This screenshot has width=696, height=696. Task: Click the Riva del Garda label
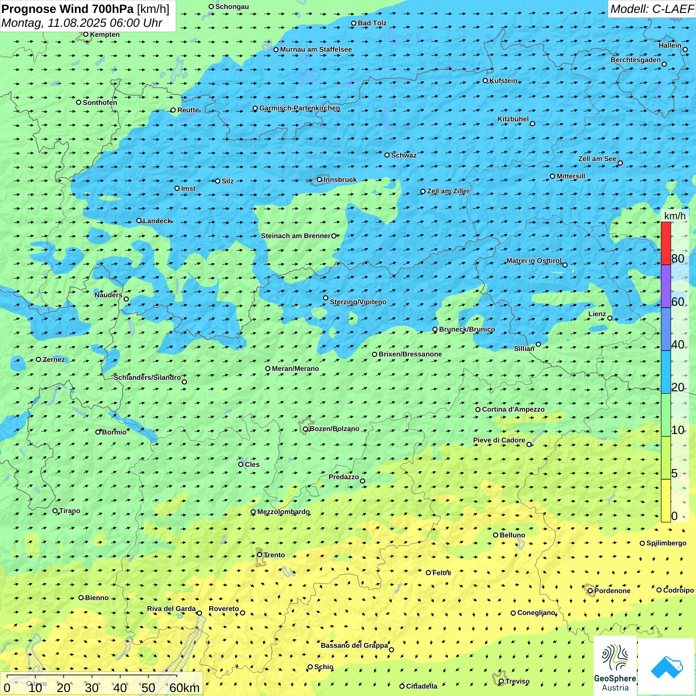[x=171, y=609]
